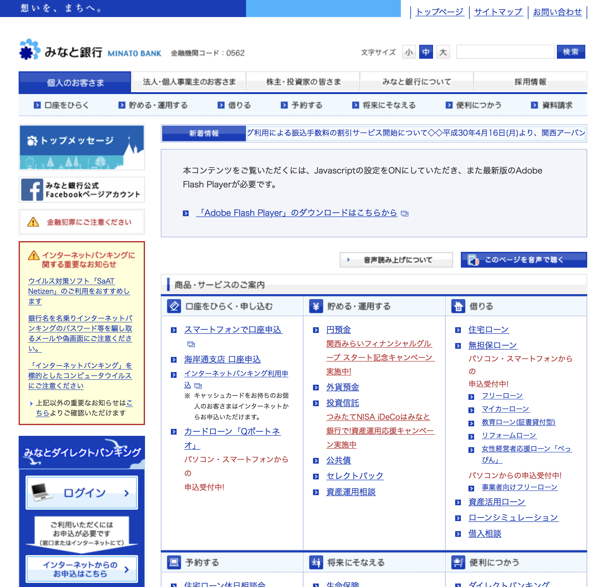Click laptop icon on ログイン button
The height and width of the screenshot is (587, 609).
tap(42, 492)
